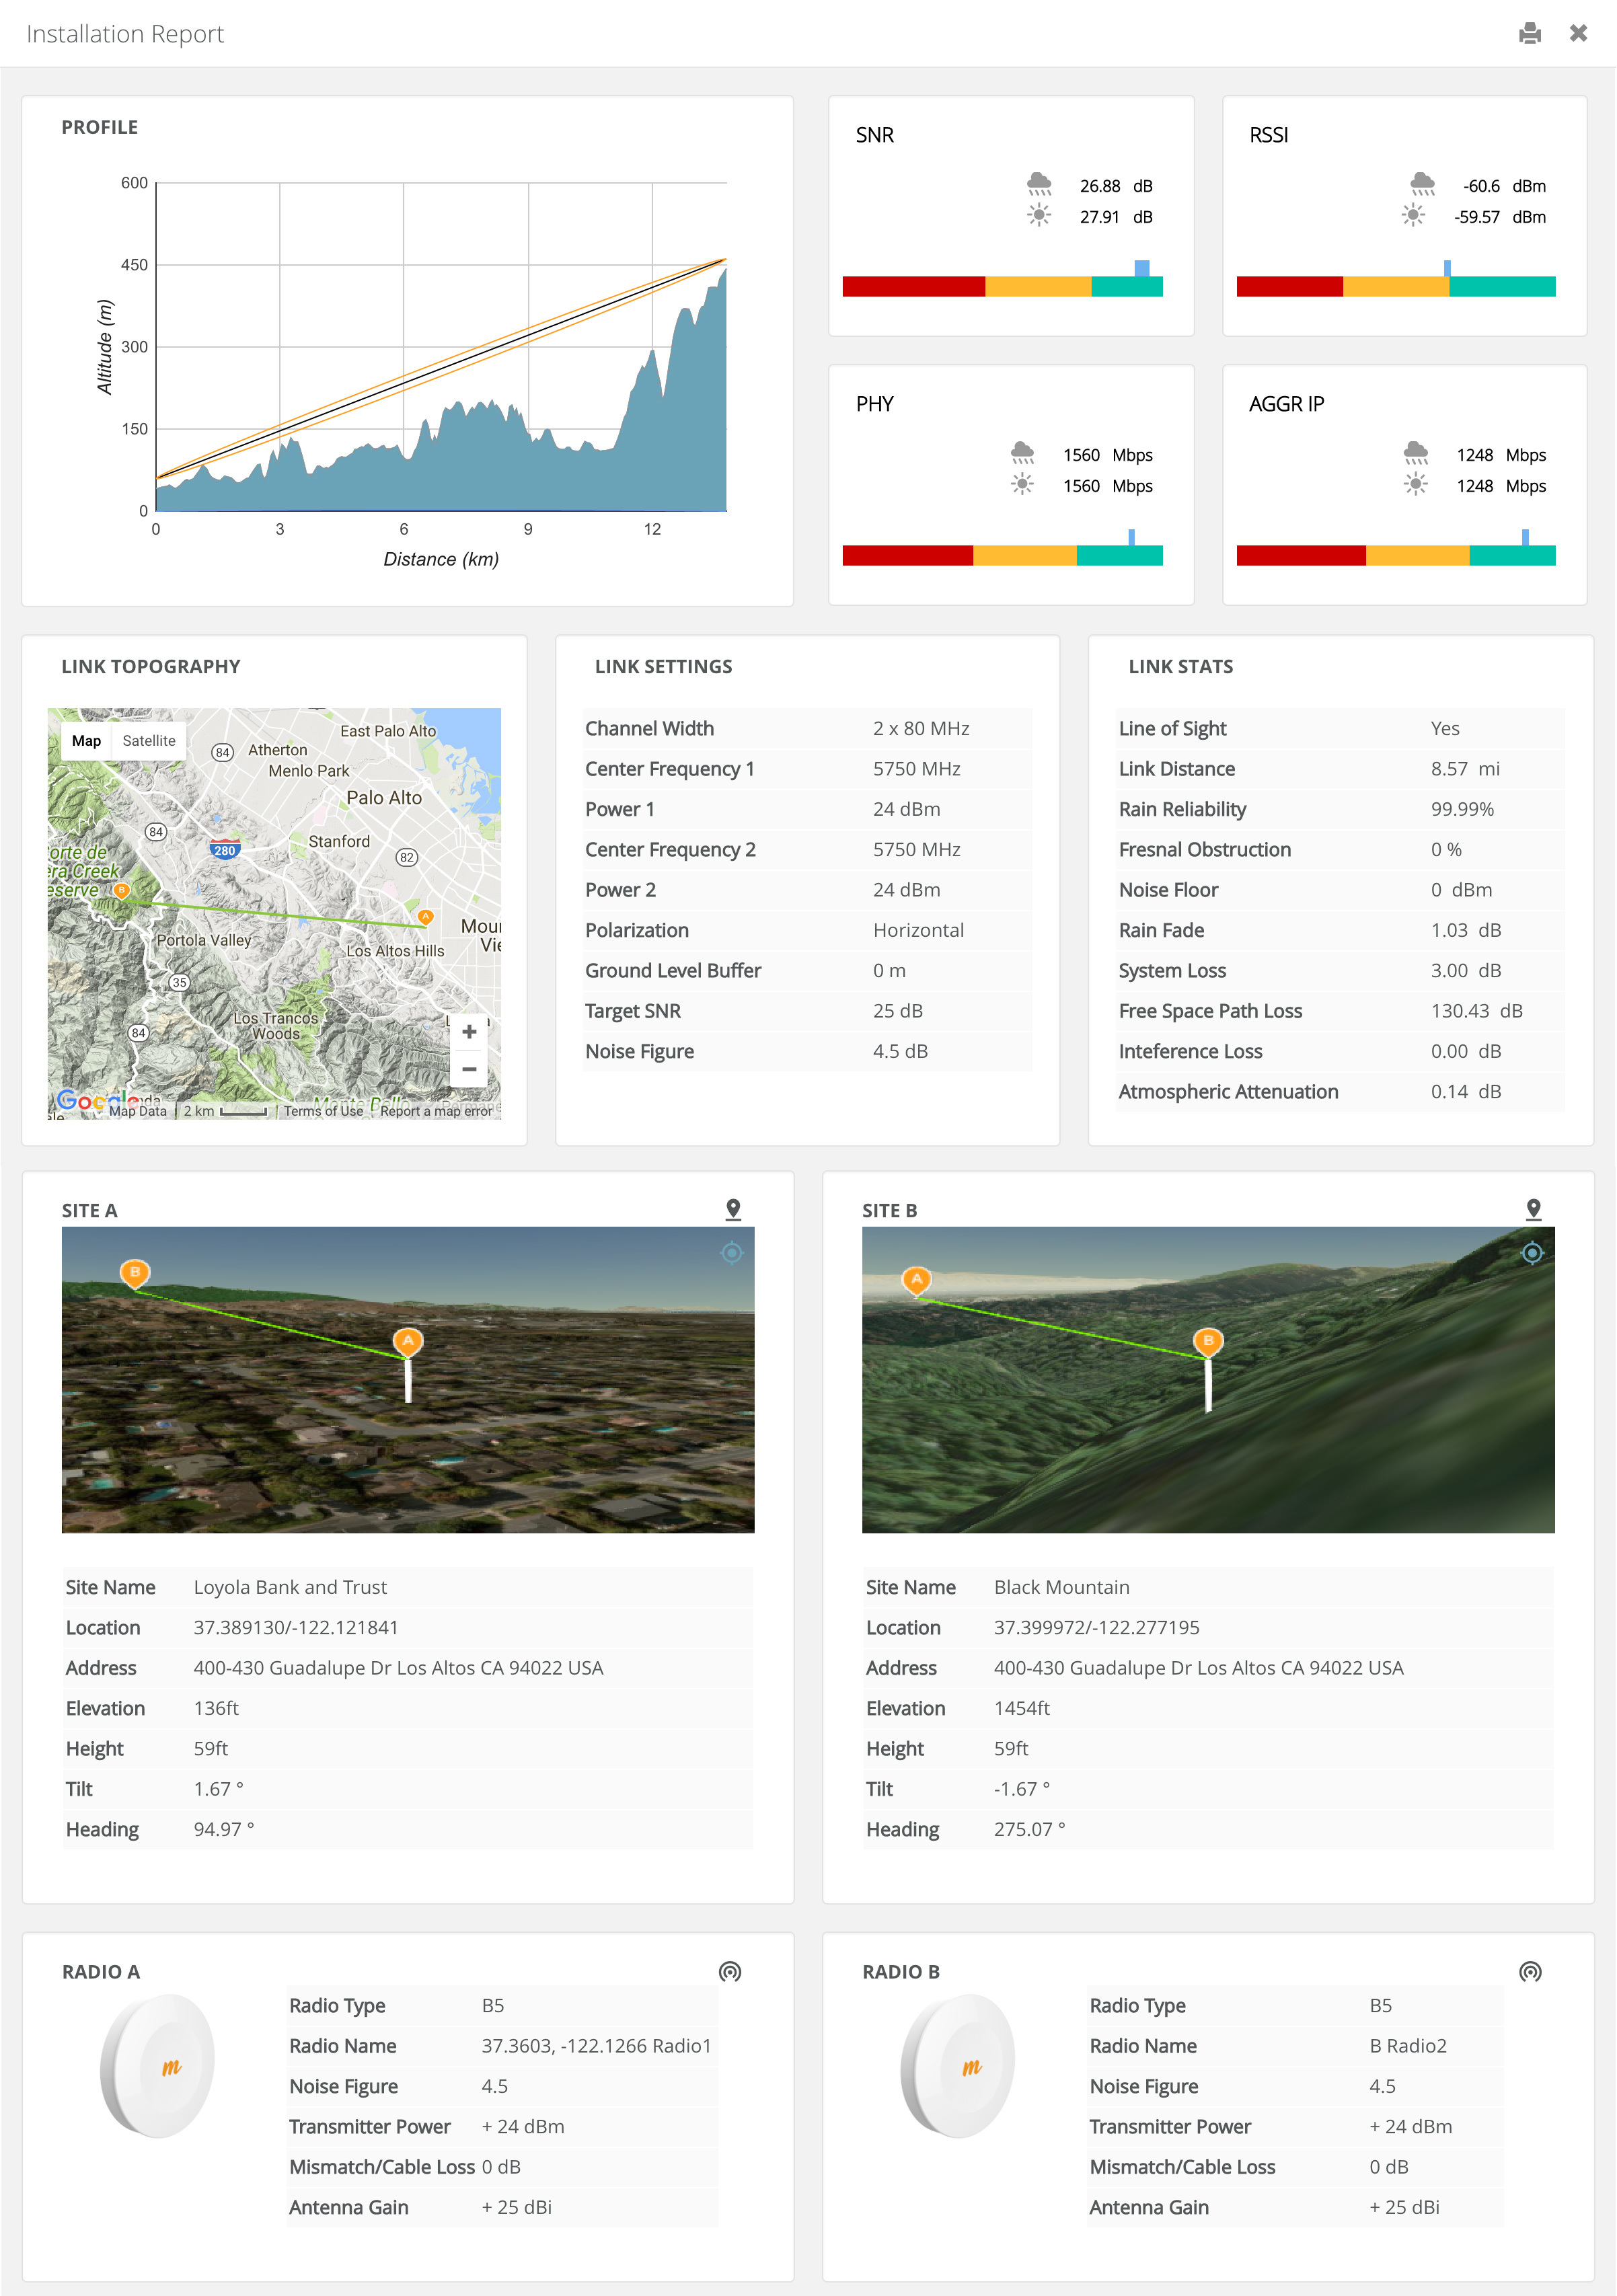This screenshot has width=1617, height=2296.
Task: Click marker A on the topography map
Action: [426, 916]
